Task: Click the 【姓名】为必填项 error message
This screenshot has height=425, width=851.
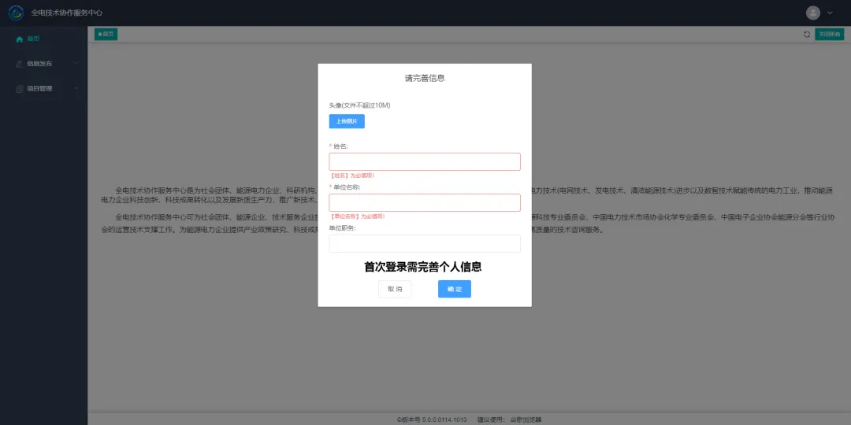Action: pos(351,176)
